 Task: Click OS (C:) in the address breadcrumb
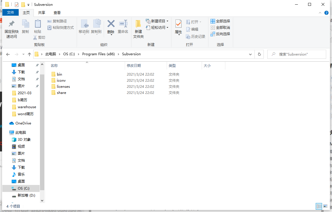(x=69, y=54)
